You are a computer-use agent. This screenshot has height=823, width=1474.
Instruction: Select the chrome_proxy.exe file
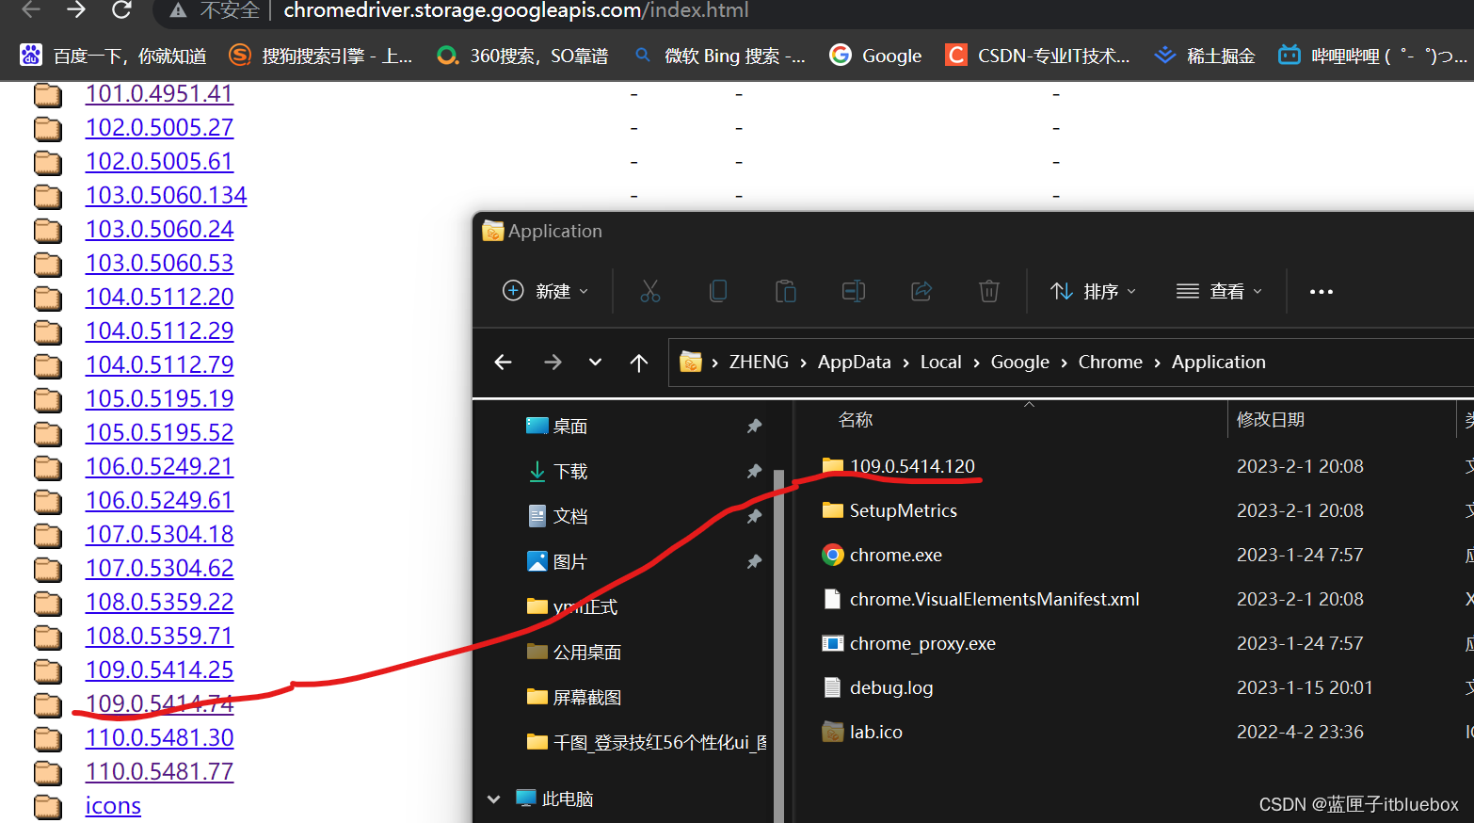pyautogui.click(x=908, y=643)
